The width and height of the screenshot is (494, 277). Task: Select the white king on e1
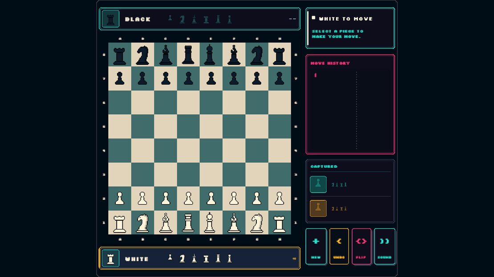(211, 222)
